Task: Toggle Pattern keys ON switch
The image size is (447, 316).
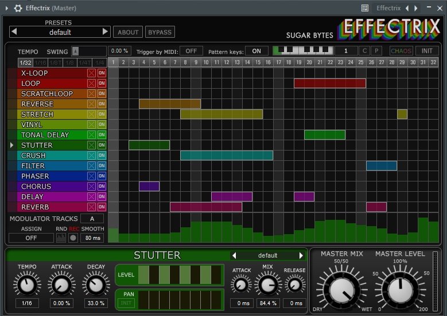Action: tap(256, 51)
